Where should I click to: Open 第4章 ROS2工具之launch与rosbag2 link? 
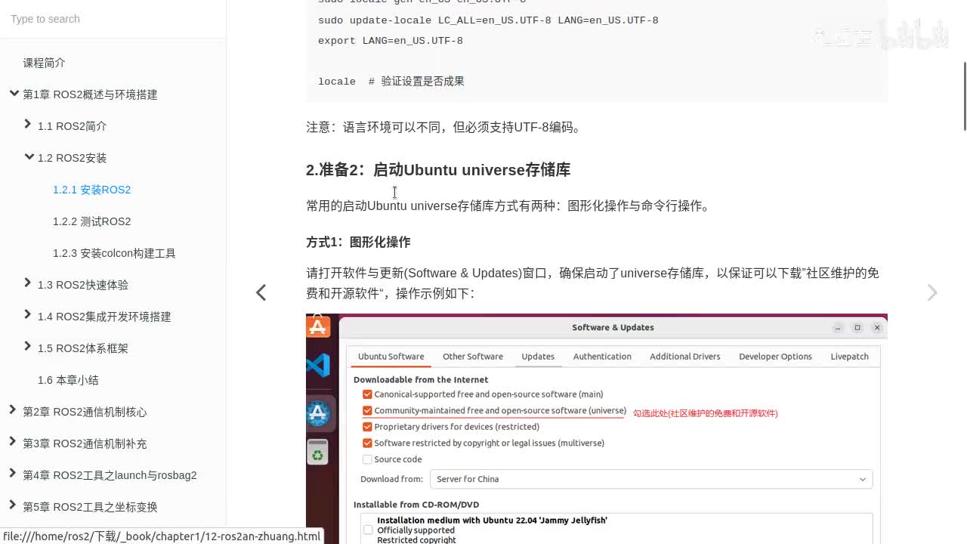pyautogui.click(x=110, y=475)
